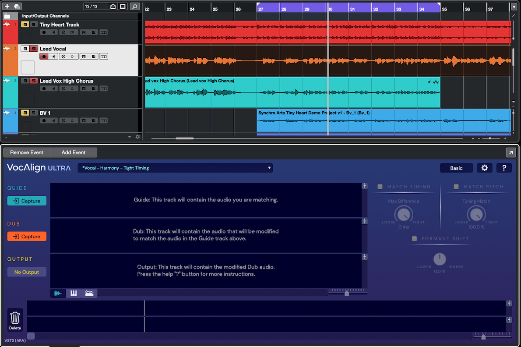This screenshot has width=521, height=347.
Task: Enable the Match Timing checkbox
Action: click(x=380, y=187)
